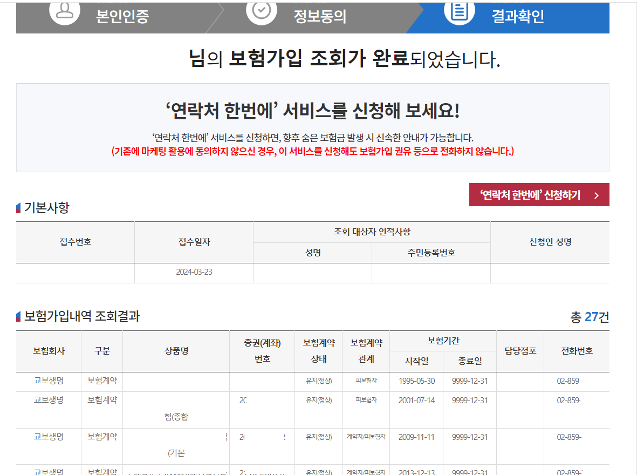Image resolution: width=637 pixels, height=475 pixels.
Task: Click the 보험회사 column header
Action: (x=49, y=351)
